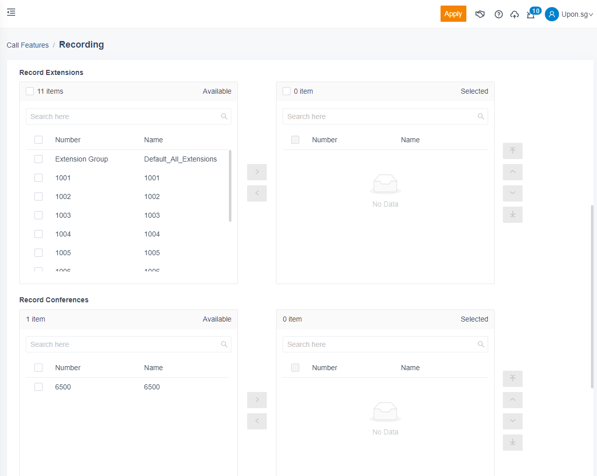This screenshot has height=476, width=597.
Task: Go to Call Features breadcrumb
Action: (27, 45)
